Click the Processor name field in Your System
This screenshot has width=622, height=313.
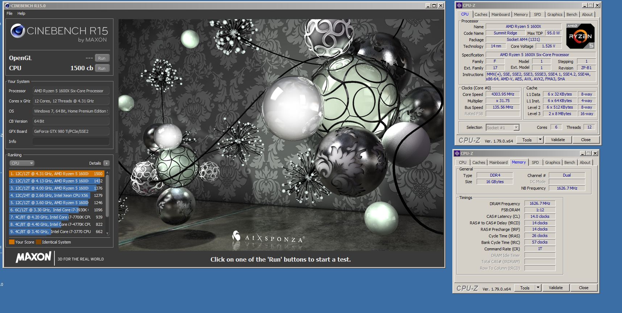(71, 91)
